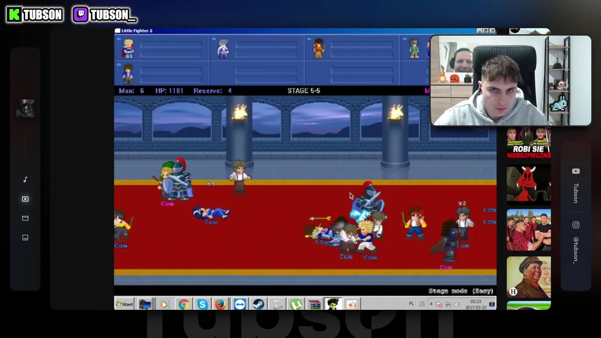
Task: Click the Reserve: 4 status text
Action: pos(213,91)
